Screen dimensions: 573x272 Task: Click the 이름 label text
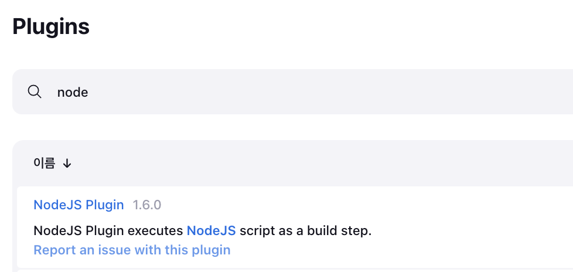coord(44,164)
